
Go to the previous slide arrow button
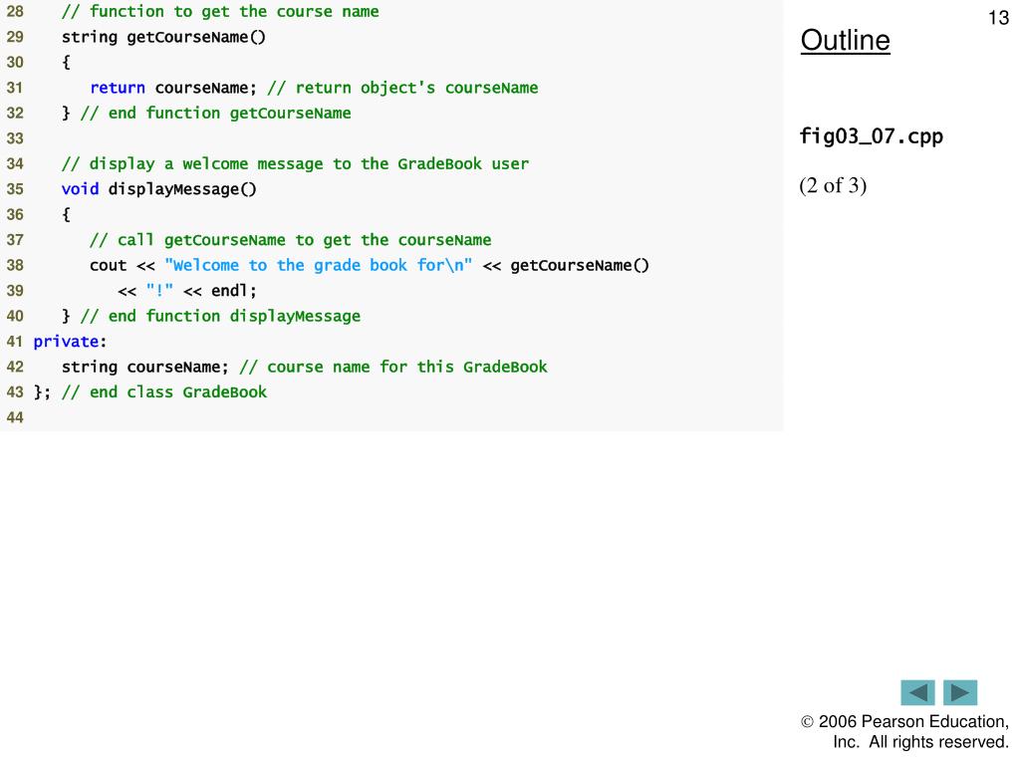tap(917, 692)
